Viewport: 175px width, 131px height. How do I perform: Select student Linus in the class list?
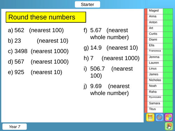click(155, 69)
